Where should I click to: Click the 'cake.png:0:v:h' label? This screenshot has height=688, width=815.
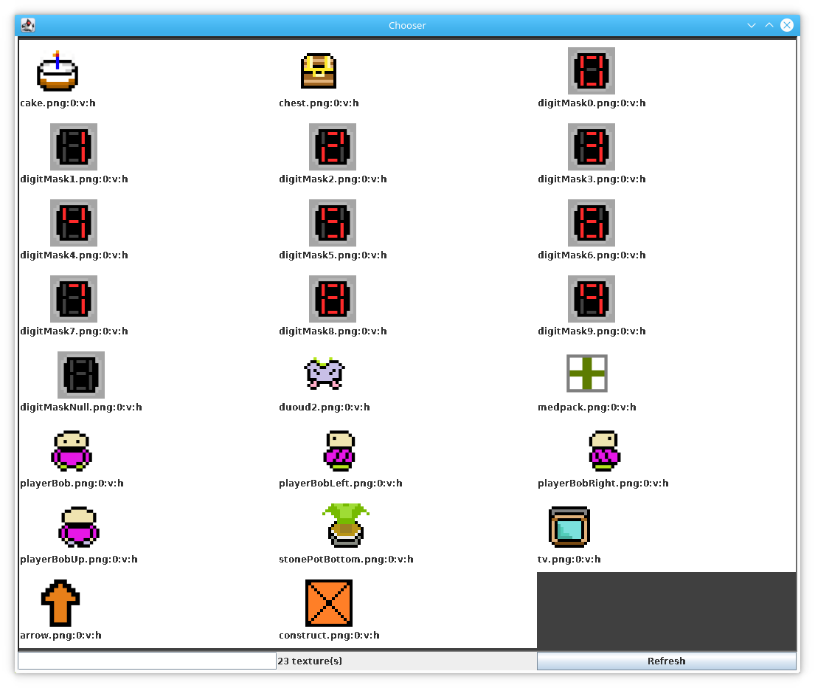pos(58,103)
